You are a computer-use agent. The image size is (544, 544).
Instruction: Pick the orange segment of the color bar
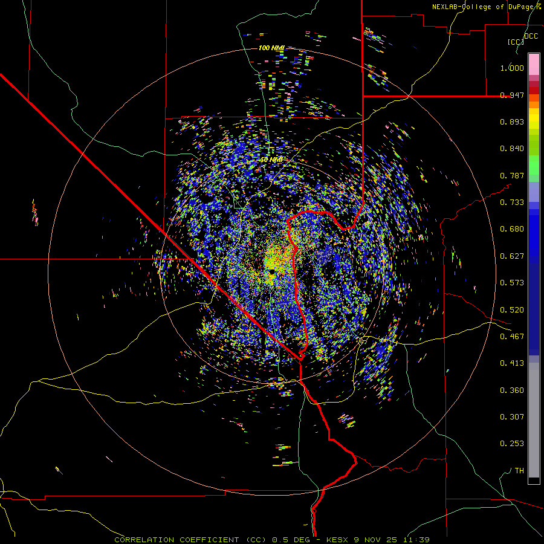534,102
